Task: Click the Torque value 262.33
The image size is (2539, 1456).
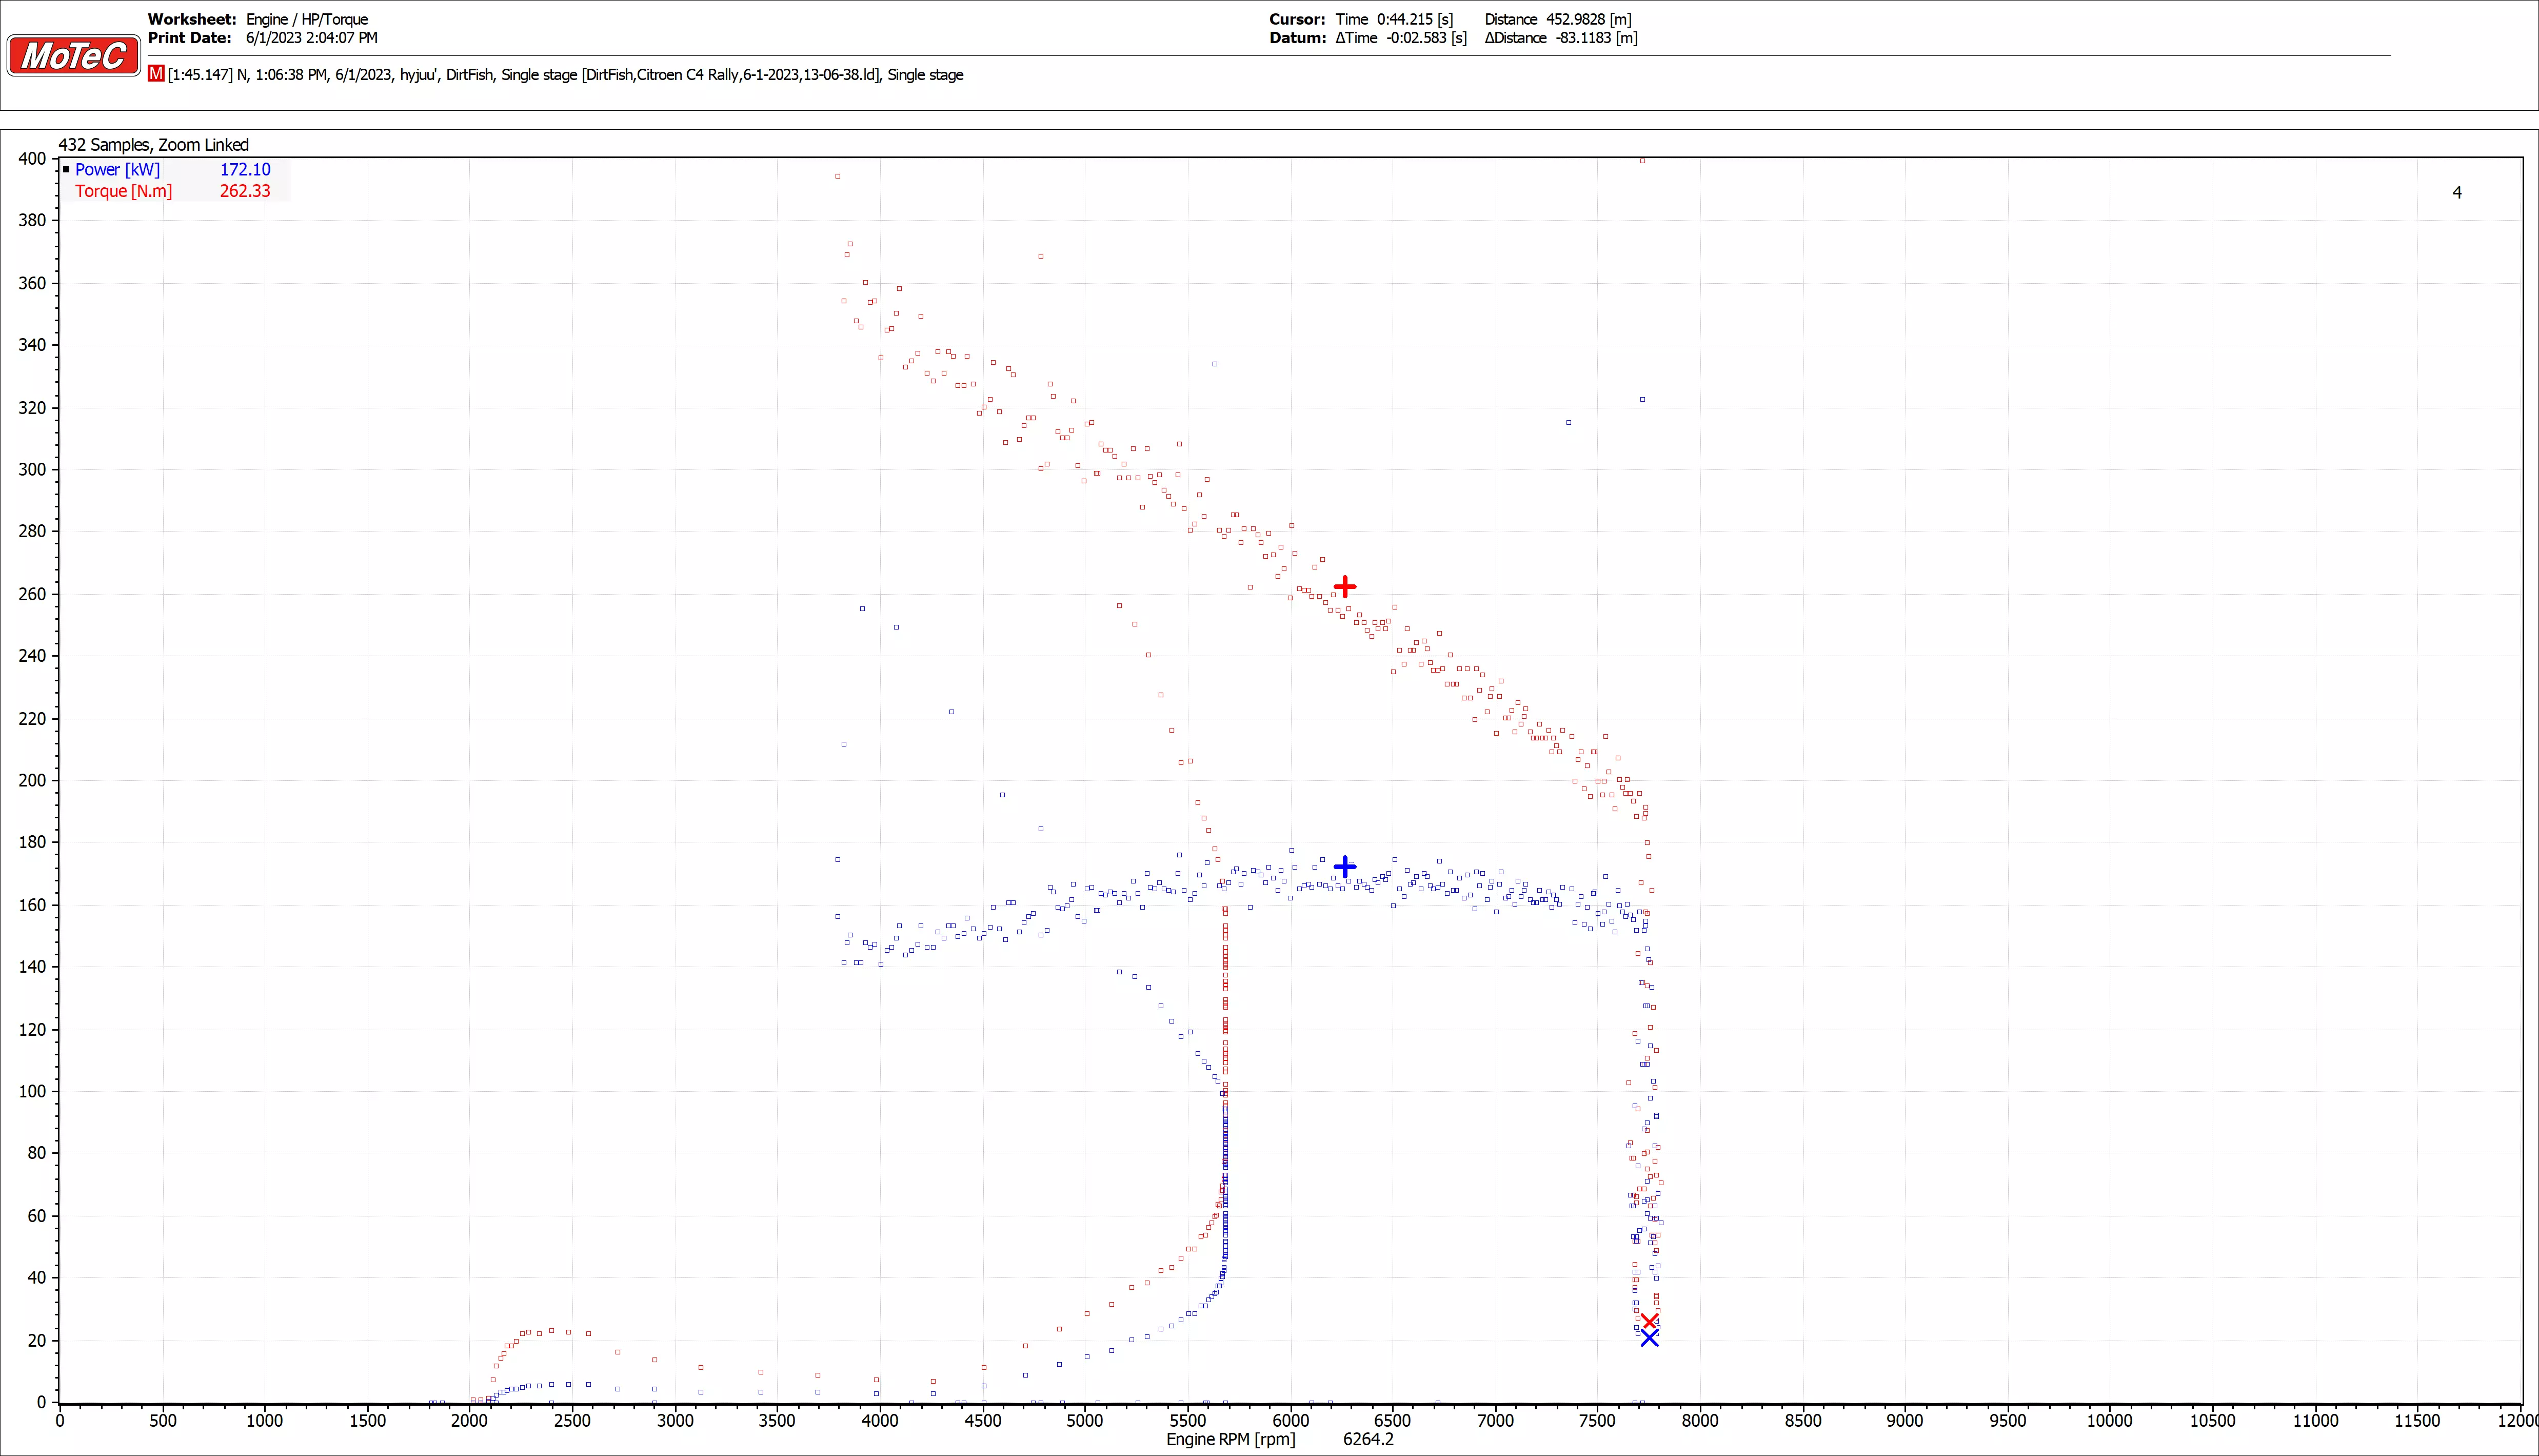Action: [245, 191]
